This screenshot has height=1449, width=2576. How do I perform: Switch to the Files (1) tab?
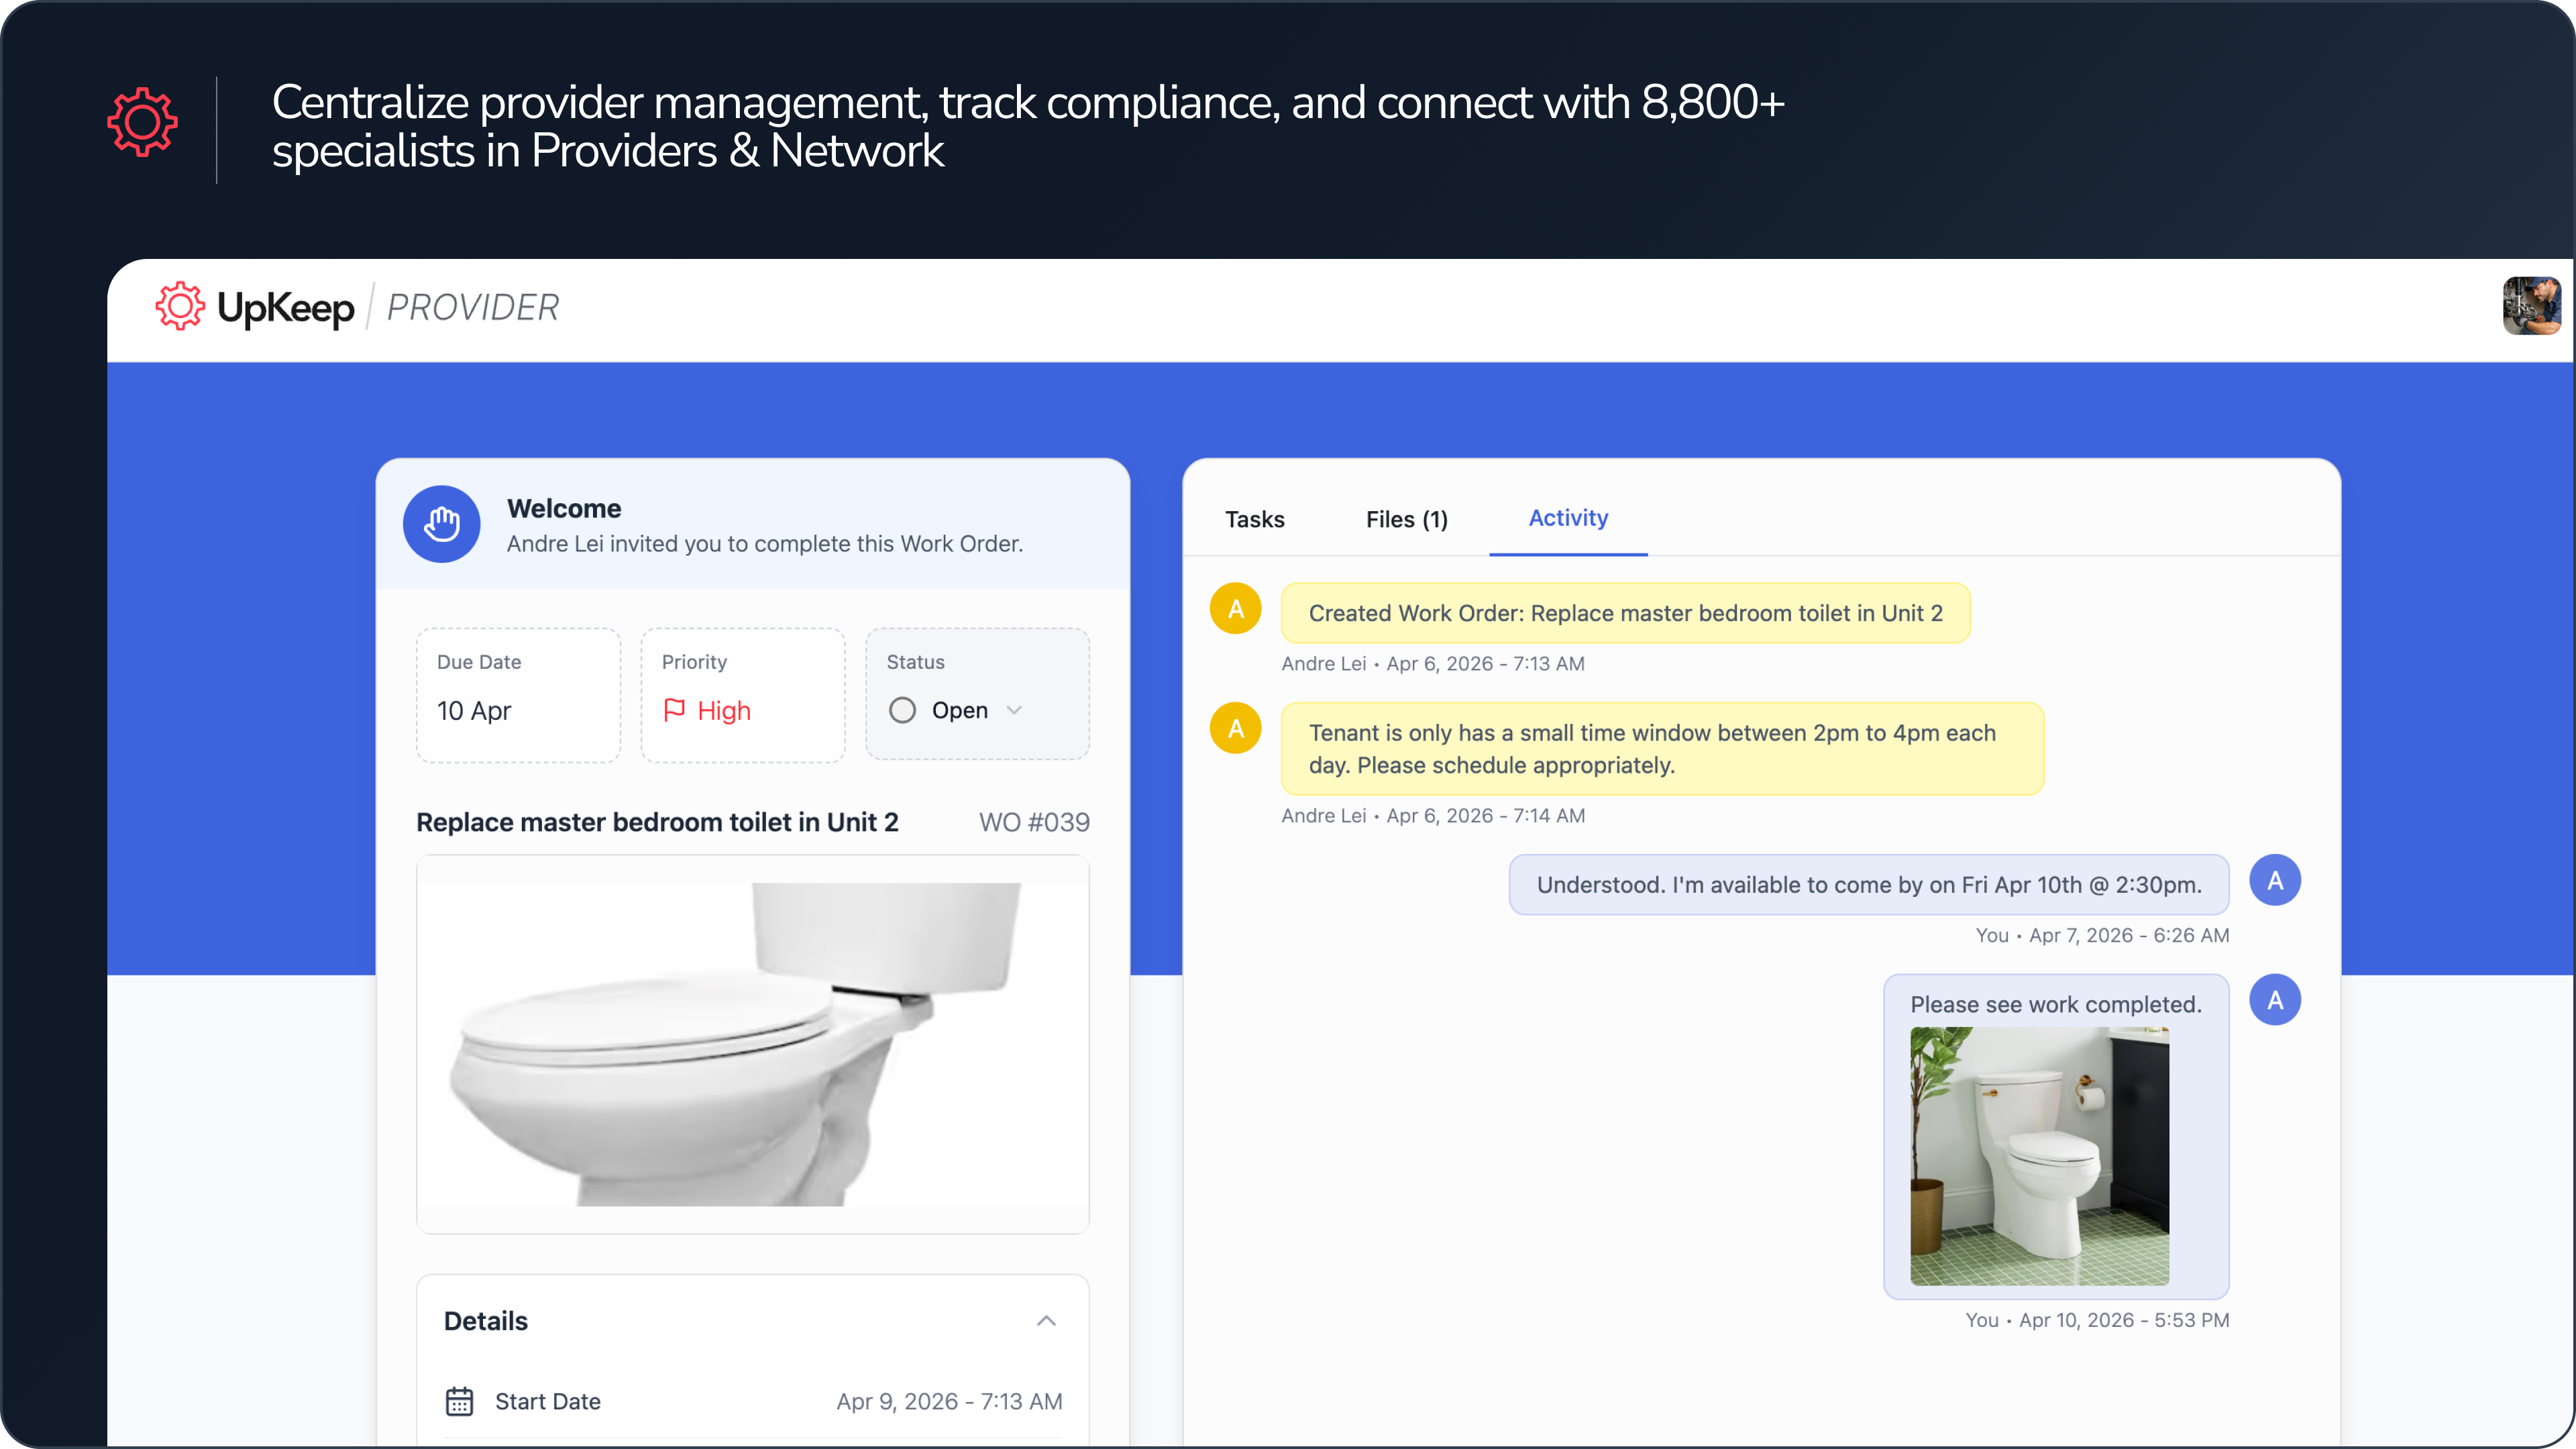[x=1407, y=519]
